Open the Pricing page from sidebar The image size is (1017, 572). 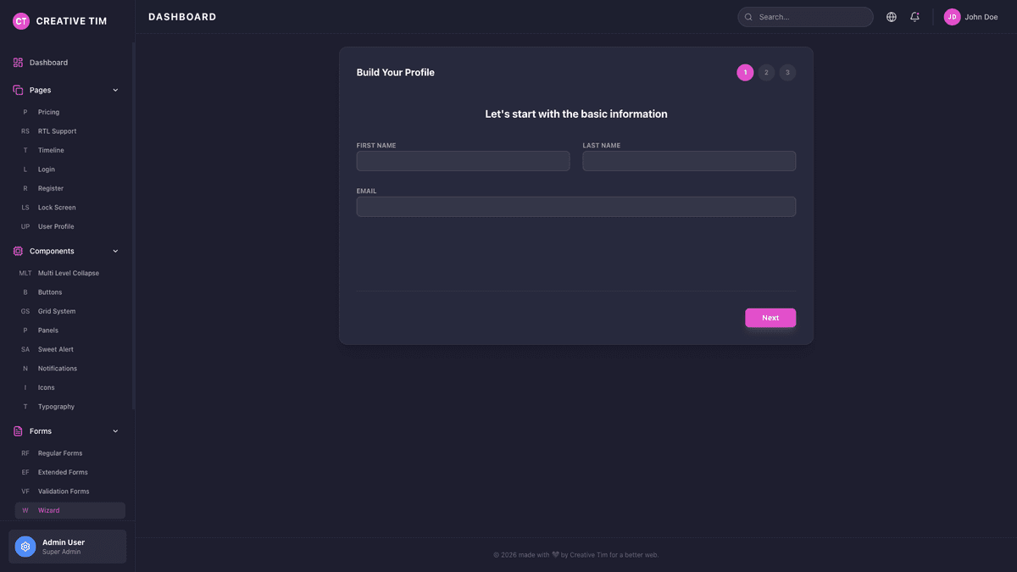click(x=48, y=112)
